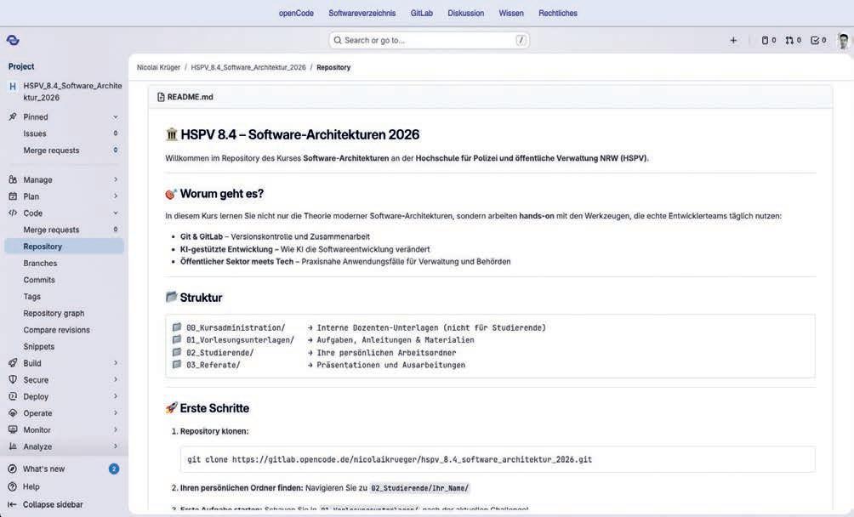Select Repository in the sidebar

tap(65, 247)
